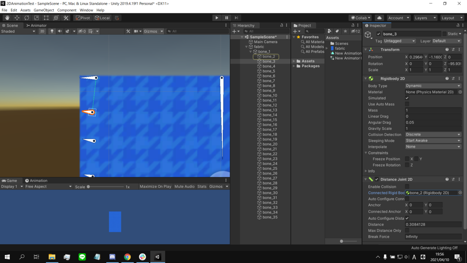Screen dimensions: 467x263
Task: Open the Scene Gizmos dropdown
Action: point(153,31)
